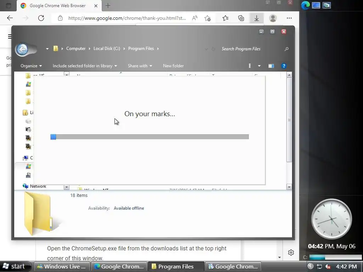Toggle the Explorer preview pane icon
Viewport: 363px width, 272px height.
[x=271, y=66]
